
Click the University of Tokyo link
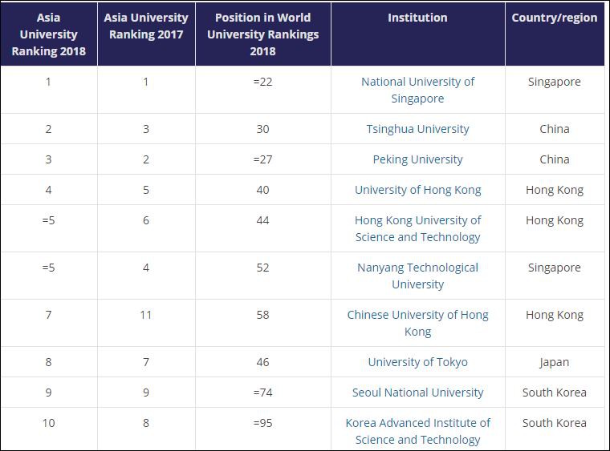coord(417,362)
